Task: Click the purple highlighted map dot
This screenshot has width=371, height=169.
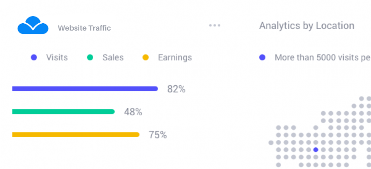Action: [x=316, y=150]
